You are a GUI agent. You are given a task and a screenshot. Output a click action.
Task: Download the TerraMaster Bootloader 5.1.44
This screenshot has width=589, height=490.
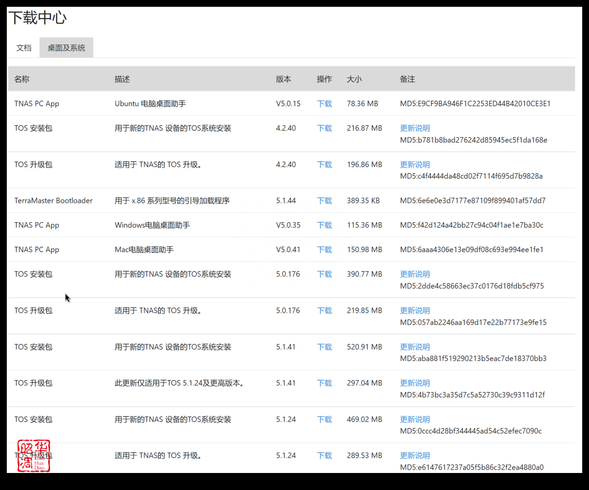pos(324,200)
